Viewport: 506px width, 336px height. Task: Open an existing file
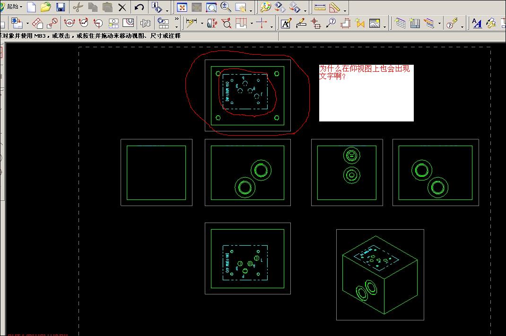tap(45, 7)
